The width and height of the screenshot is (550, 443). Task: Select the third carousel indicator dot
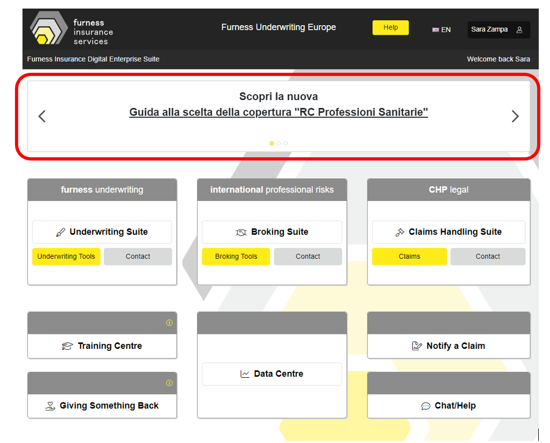tap(285, 143)
